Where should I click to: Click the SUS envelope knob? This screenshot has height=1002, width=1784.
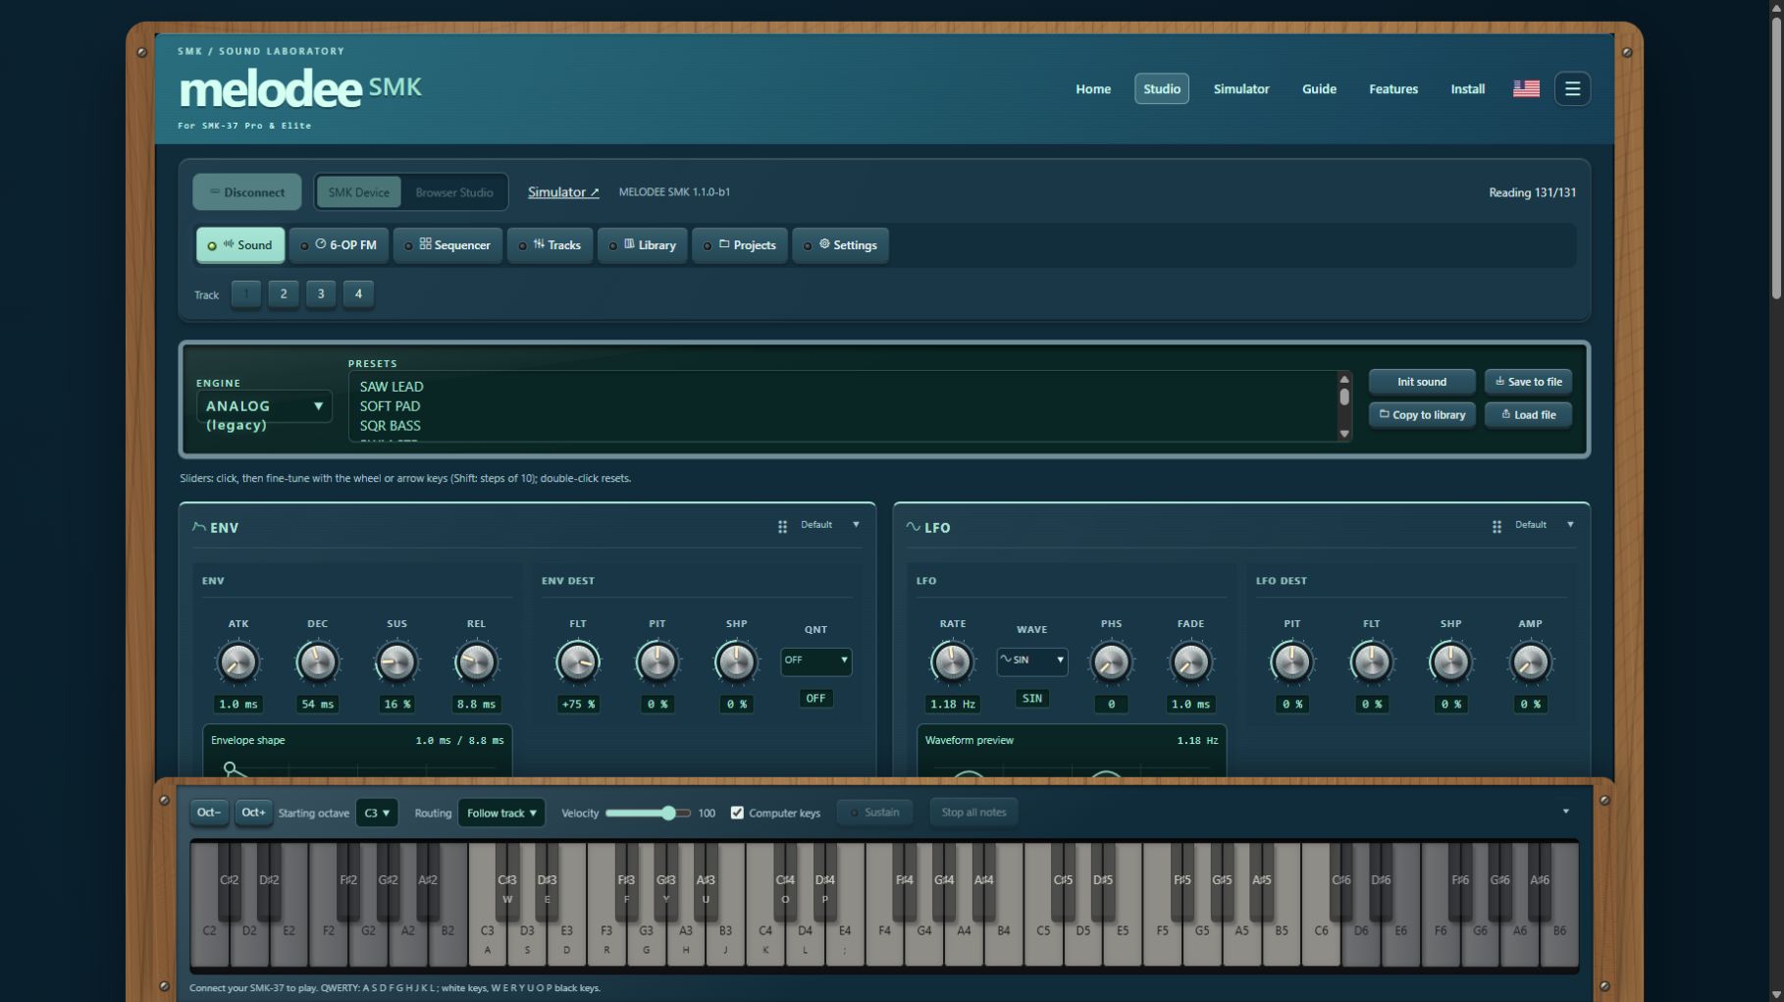(396, 662)
